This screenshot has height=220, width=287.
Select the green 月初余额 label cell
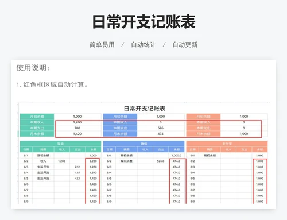pyautogui.click(x=37, y=117)
